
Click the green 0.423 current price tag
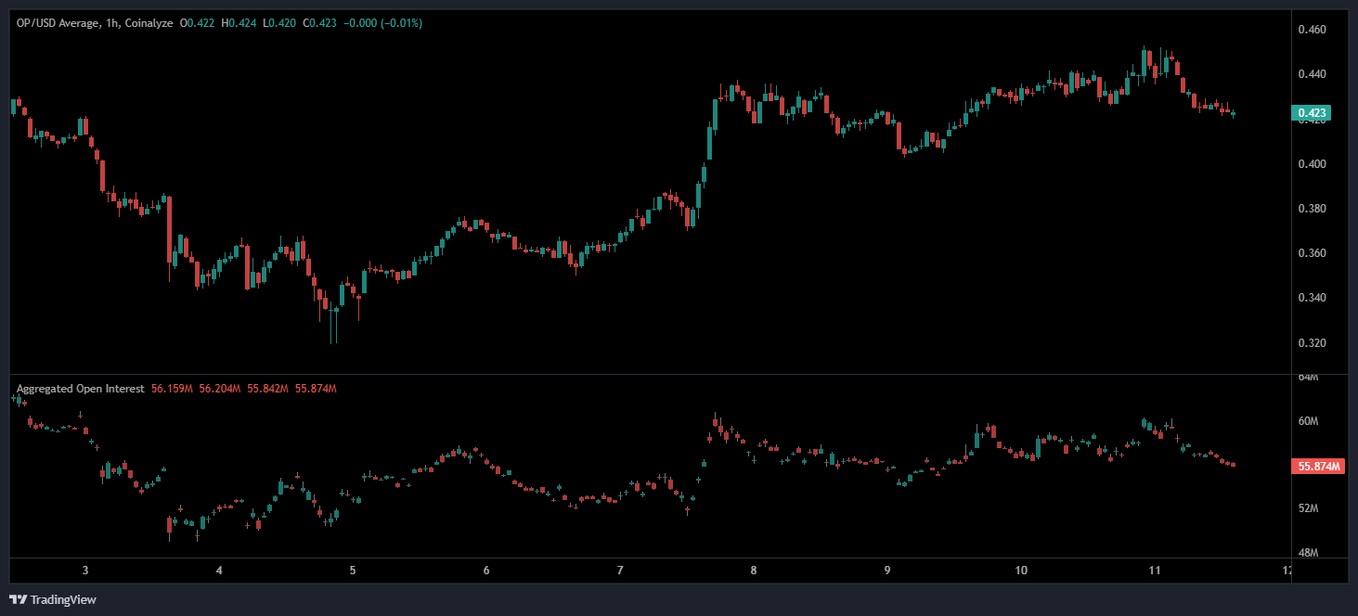pyautogui.click(x=1312, y=114)
